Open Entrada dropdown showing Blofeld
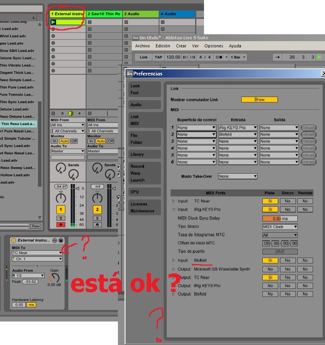Image resolution: width=325 pixels, height=345 pixels. click(x=237, y=134)
